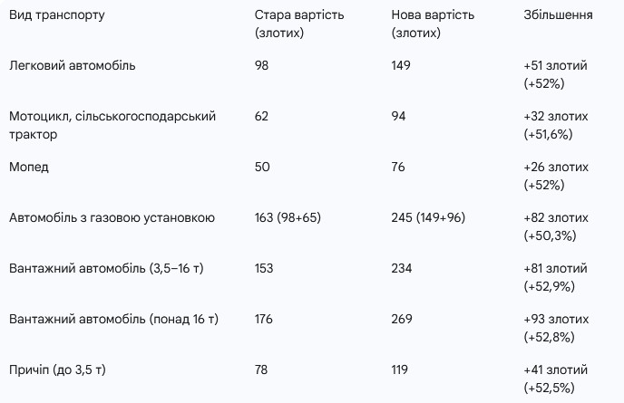Click the '+82 злотих (+50,3%)' cell
This screenshot has height=403, width=624.
click(x=556, y=226)
